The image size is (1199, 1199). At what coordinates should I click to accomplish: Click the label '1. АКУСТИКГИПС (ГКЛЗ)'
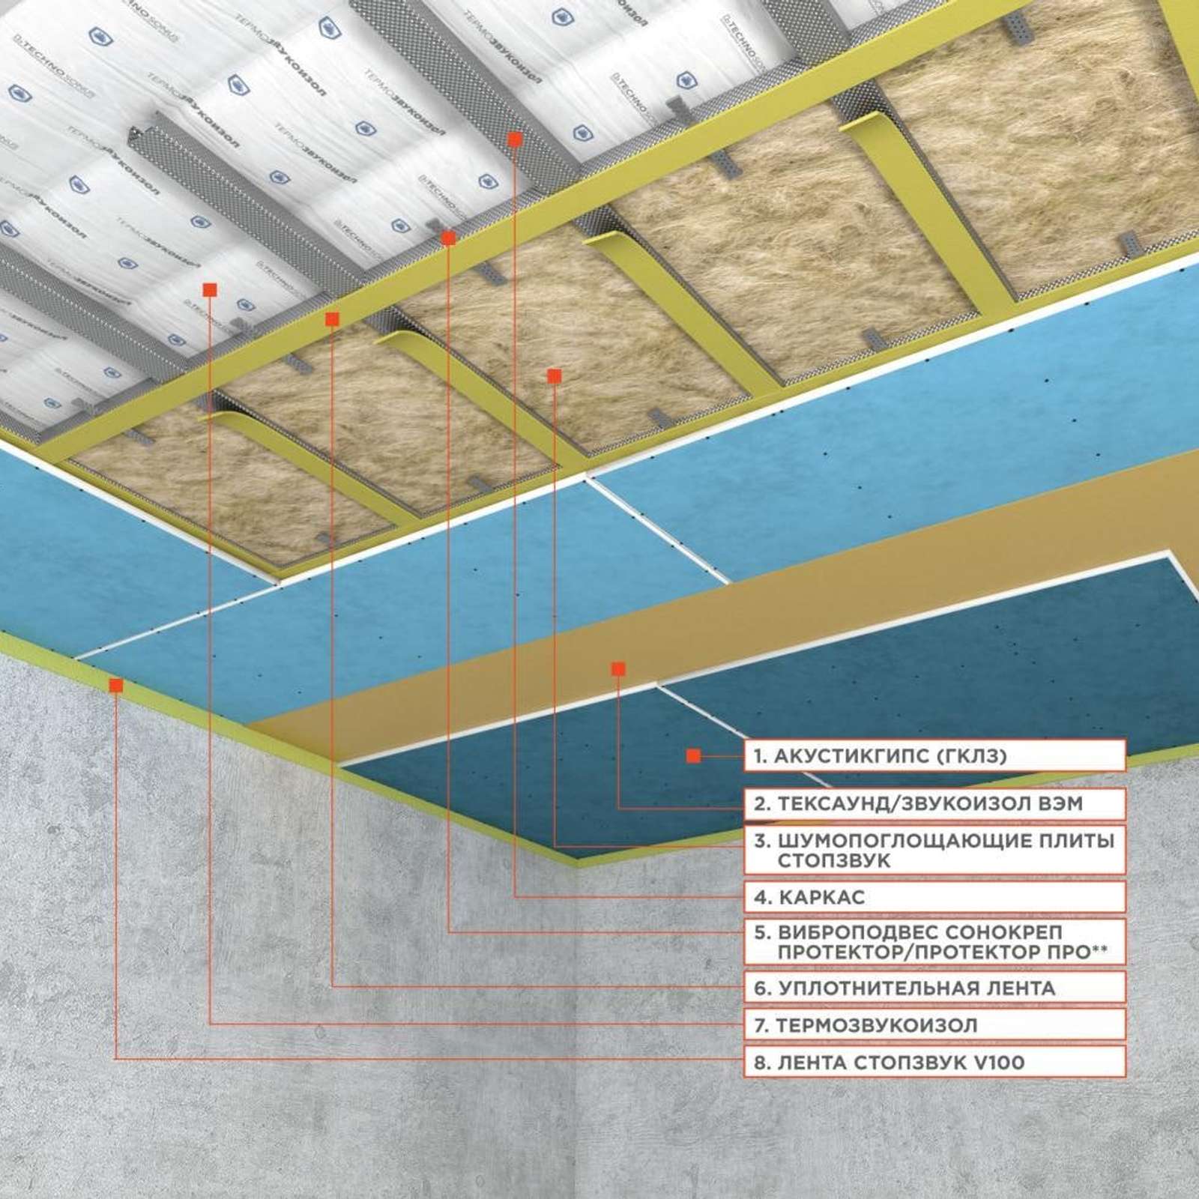934,755
